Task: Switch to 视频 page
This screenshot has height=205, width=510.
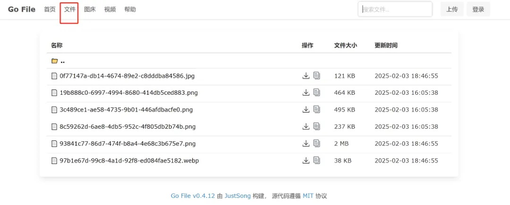Action: [x=110, y=9]
